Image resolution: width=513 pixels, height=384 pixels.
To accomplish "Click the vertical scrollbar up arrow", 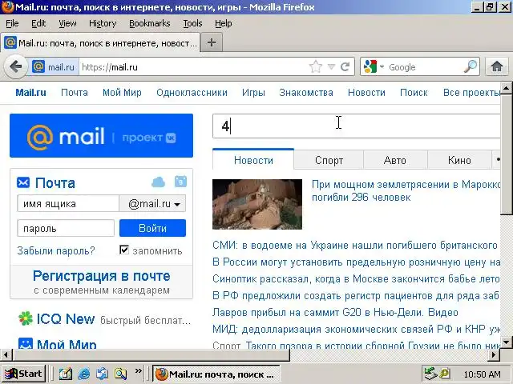I will click(x=506, y=87).
